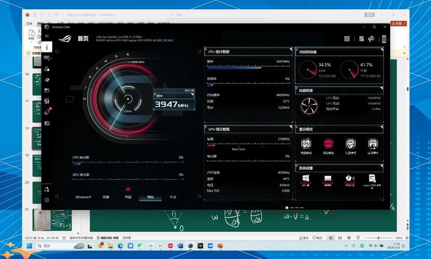The width and height of the screenshot is (431, 259).
Task: Toggle the Win key setting
Action: click(305, 179)
